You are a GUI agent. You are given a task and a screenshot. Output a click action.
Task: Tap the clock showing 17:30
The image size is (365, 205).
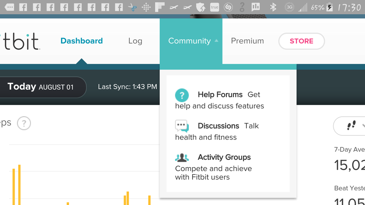coord(349,8)
